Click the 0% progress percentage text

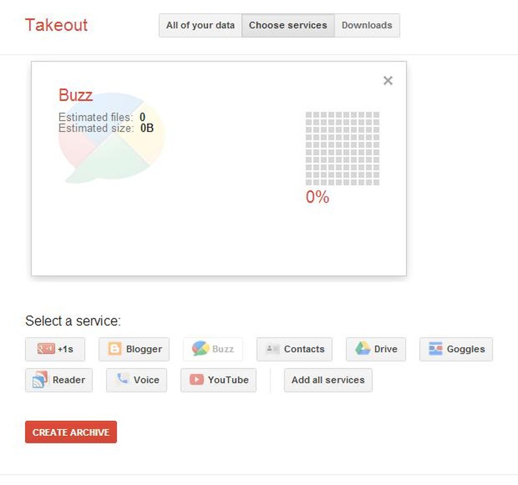[317, 197]
